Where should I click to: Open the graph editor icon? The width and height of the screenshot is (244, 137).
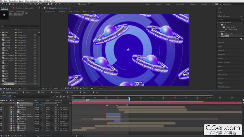coord(68,97)
